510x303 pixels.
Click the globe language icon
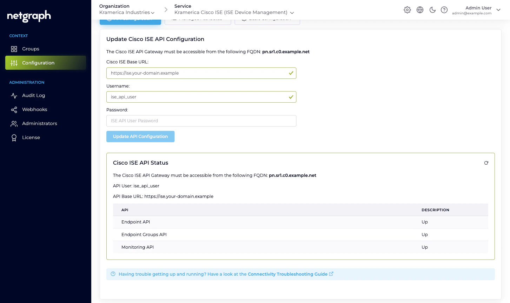pos(420,10)
